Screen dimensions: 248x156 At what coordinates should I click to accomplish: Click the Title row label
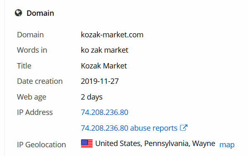(24, 66)
